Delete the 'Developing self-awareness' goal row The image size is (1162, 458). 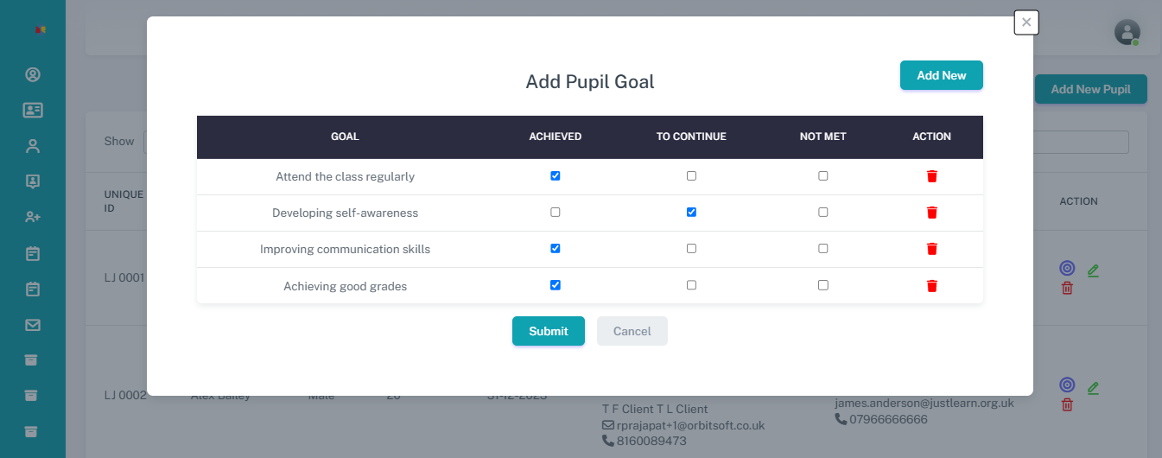click(x=931, y=213)
